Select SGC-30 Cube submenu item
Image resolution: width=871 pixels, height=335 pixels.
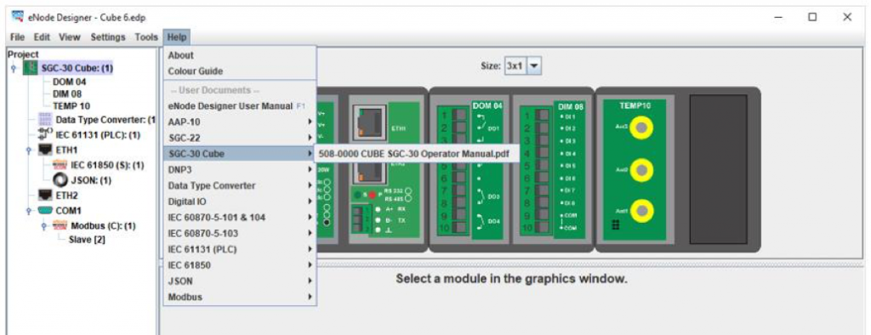(x=240, y=153)
